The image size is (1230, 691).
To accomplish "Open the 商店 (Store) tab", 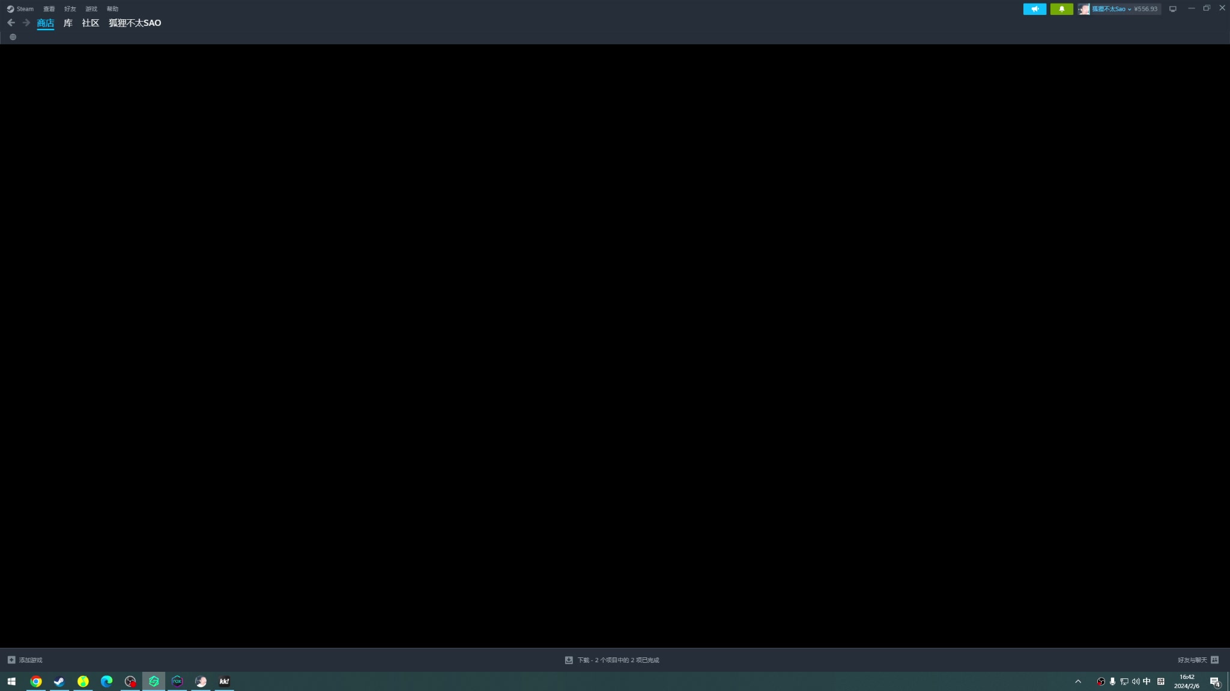I will 45,23.
